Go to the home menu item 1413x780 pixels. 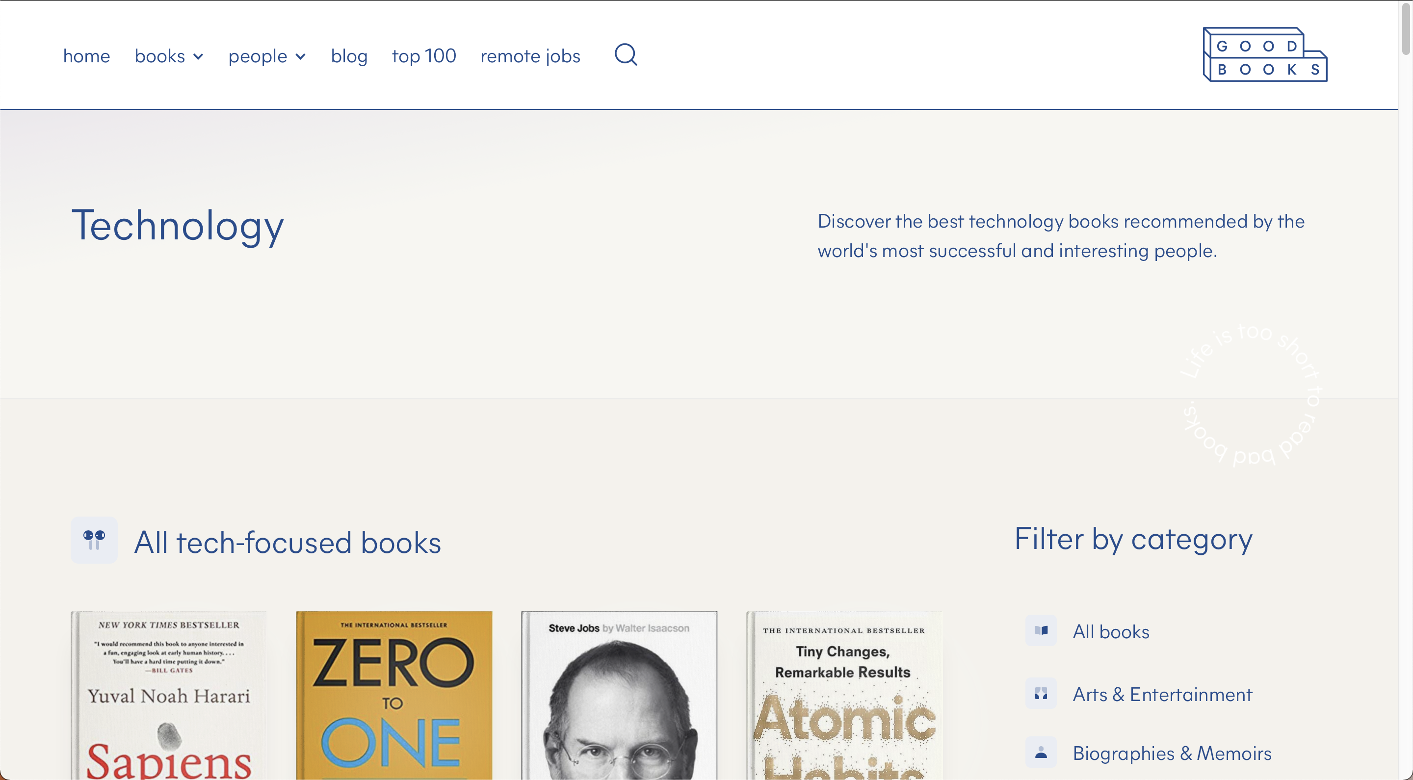pyautogui.click(x=86, y=55)
